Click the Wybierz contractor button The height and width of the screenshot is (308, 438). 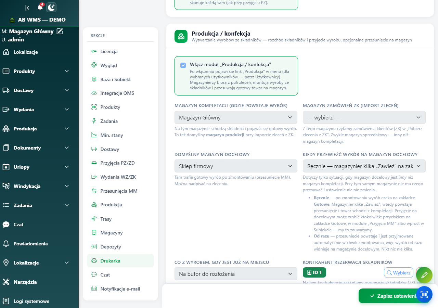point(399,273)
